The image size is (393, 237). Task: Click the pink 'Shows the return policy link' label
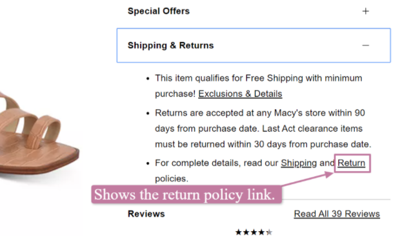pyautogui.click(x=186, y=194)
